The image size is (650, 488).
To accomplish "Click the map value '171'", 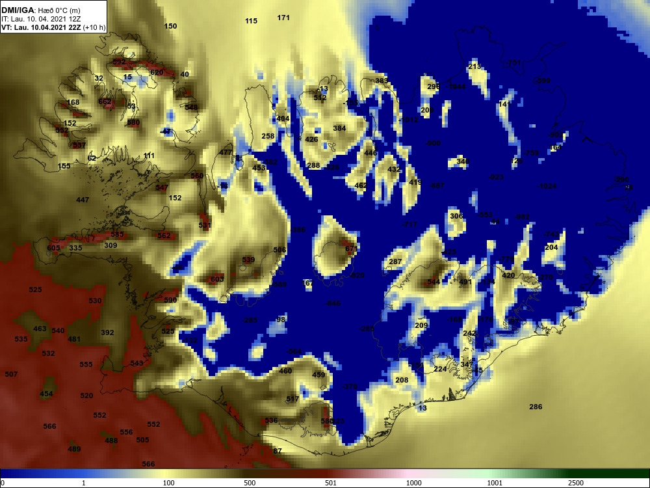I will coord(283,18).
